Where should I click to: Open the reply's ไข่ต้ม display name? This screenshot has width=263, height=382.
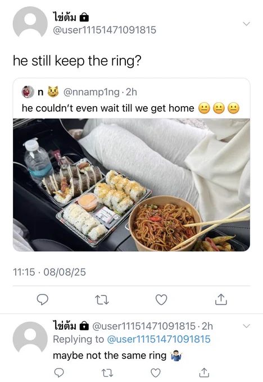point(65,325)
